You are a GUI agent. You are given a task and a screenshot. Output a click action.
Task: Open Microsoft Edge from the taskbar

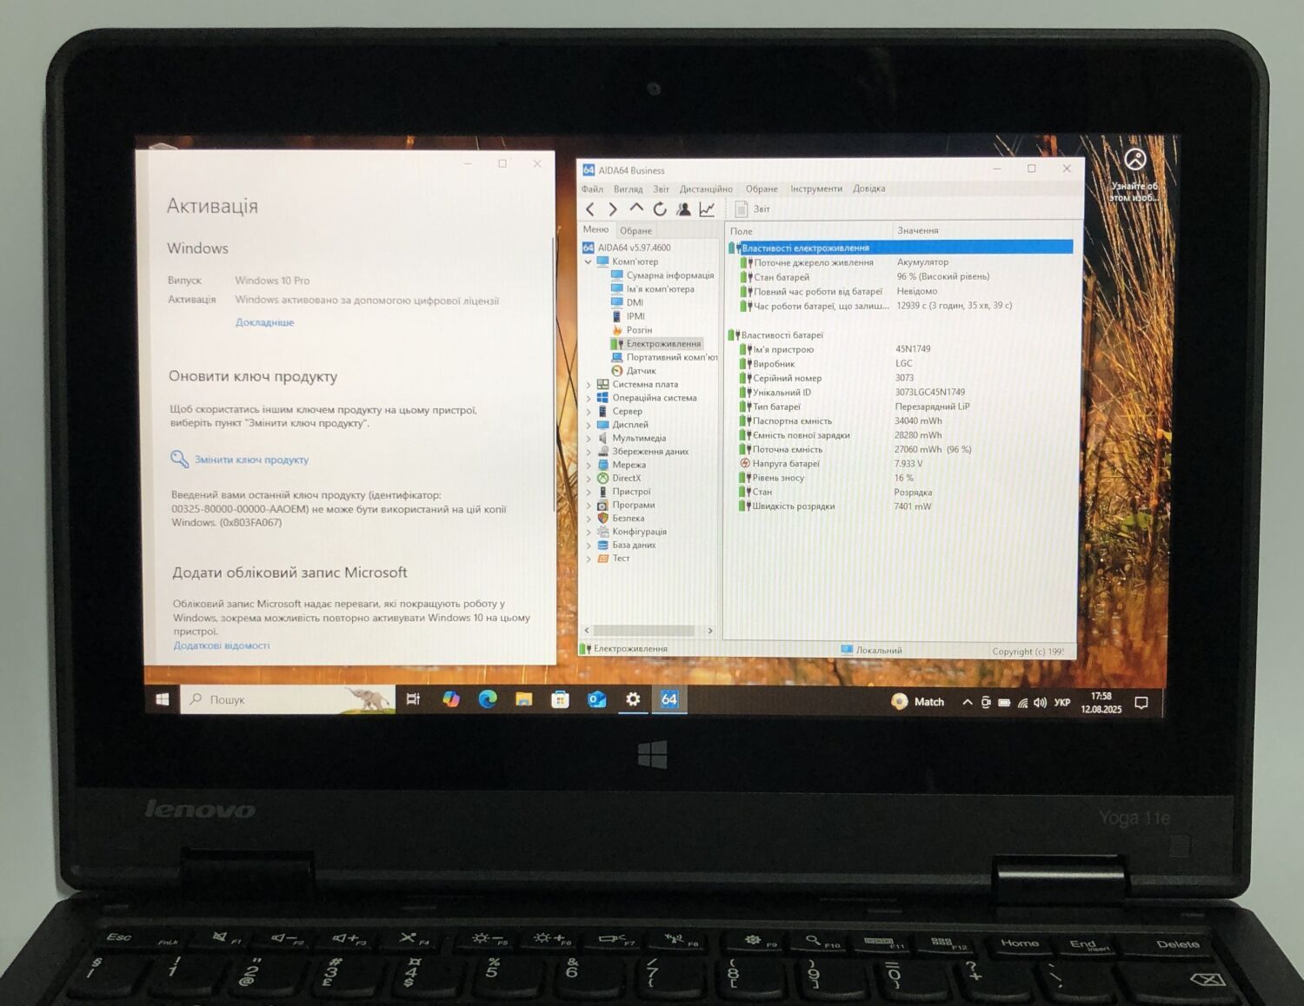488,699
